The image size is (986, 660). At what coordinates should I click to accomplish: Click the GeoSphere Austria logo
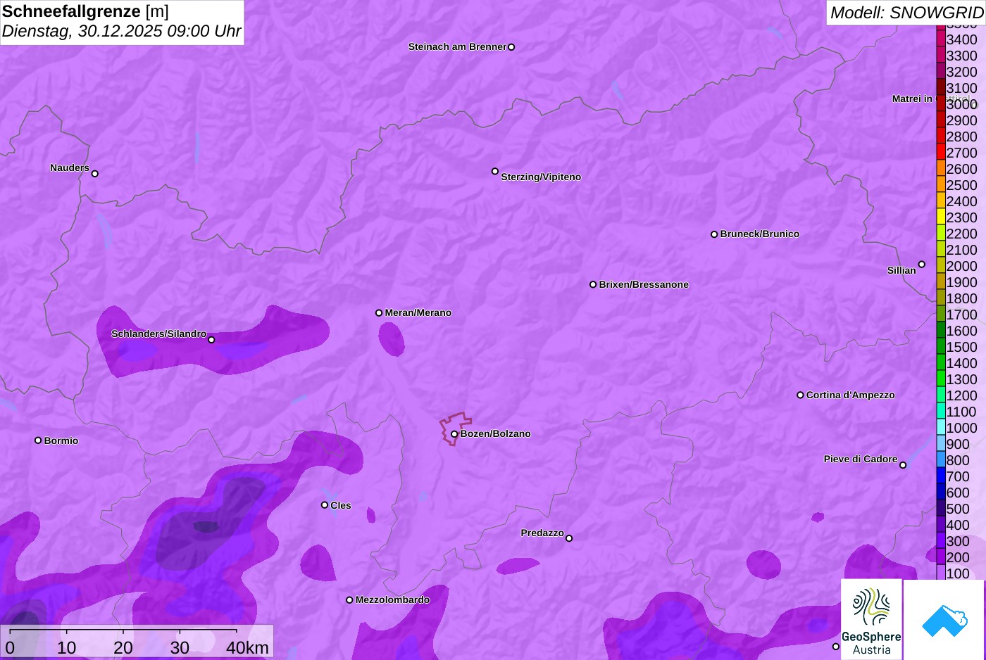871,619
